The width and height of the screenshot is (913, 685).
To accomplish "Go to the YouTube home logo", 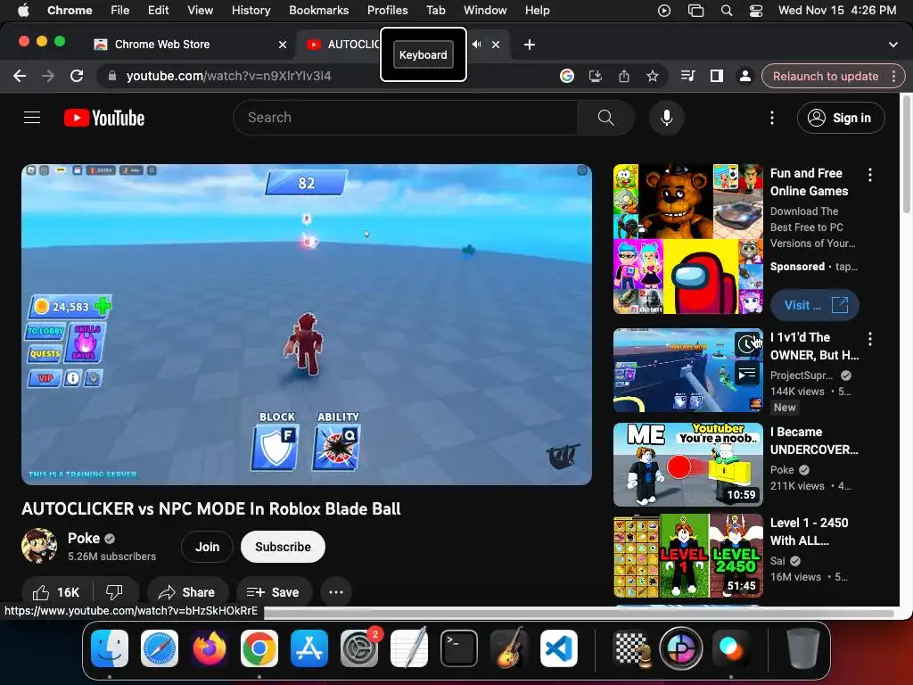I will (104, 118).
